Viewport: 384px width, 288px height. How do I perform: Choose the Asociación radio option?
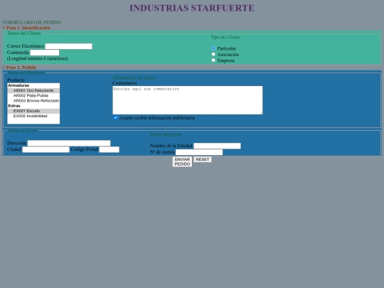[x=213, y=54]
